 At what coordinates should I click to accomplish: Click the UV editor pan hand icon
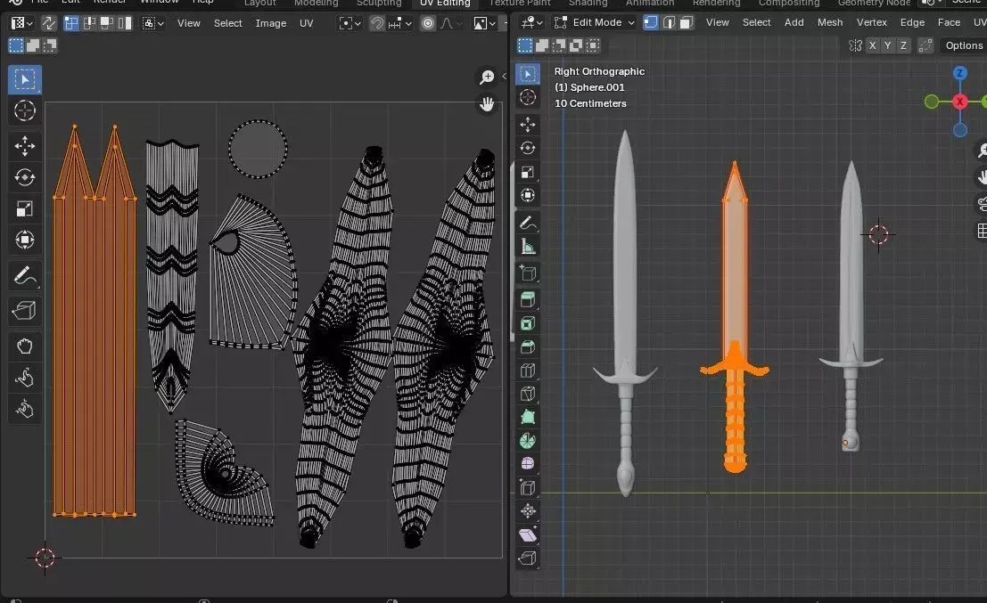tap(487, 103)
